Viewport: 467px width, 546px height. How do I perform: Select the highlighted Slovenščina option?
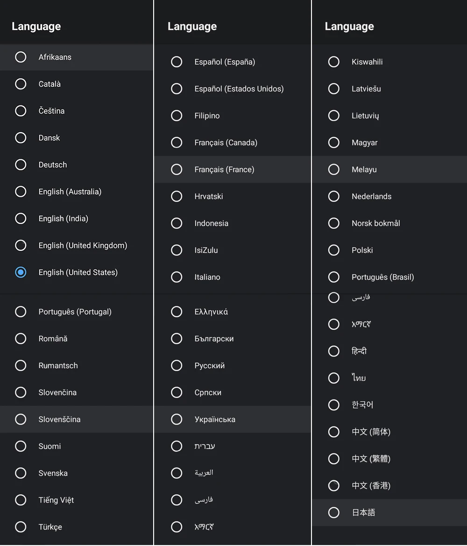tap(76, 419)
